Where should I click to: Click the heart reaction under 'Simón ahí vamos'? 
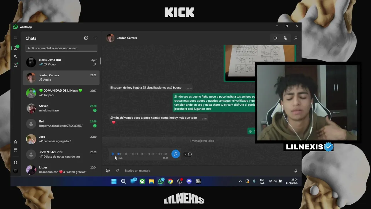click(x=114, y=122)
